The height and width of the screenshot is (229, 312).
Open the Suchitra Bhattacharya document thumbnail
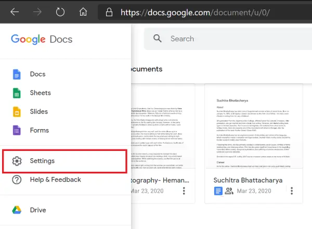(x=254, y=126)
